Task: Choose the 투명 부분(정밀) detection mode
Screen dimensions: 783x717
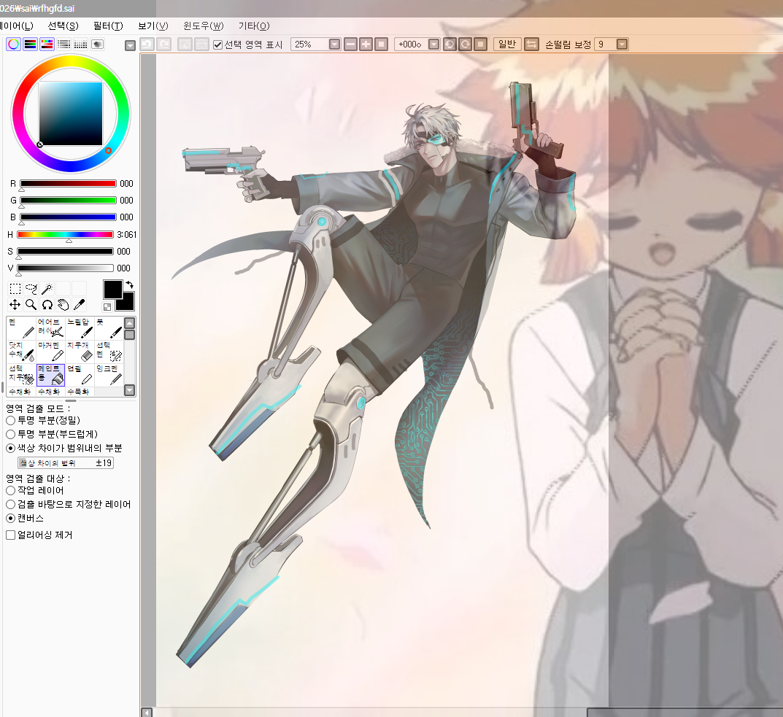Action: click(11, 420)
